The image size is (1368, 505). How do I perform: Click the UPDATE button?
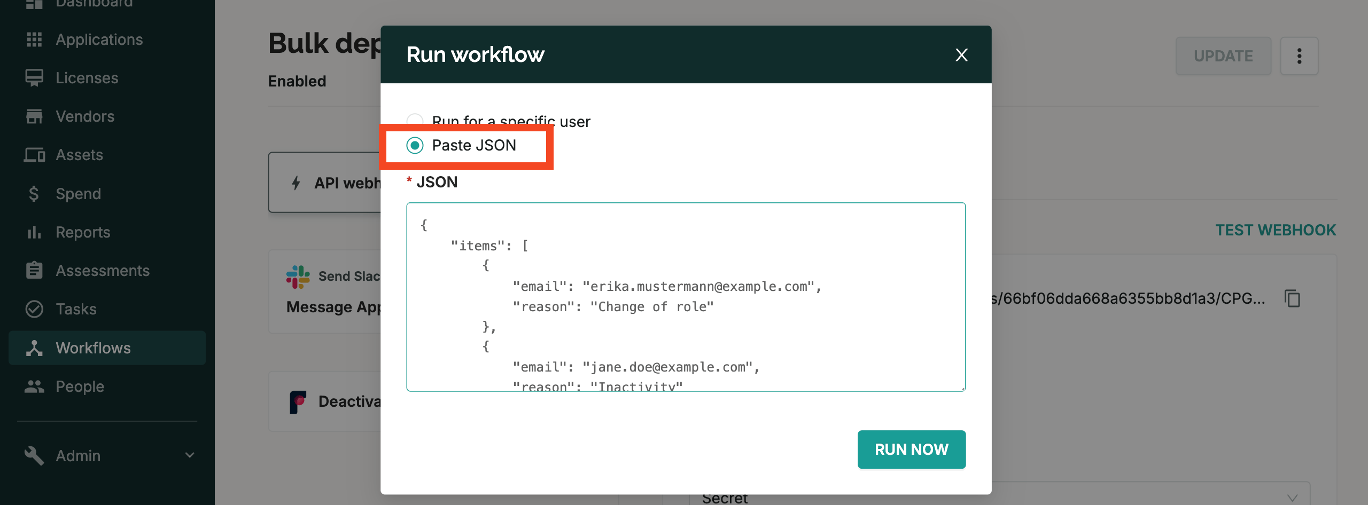click(1223, 56)
